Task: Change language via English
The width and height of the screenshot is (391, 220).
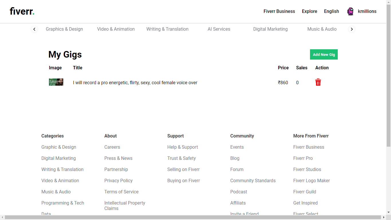Action: click(x=331, y=11)
